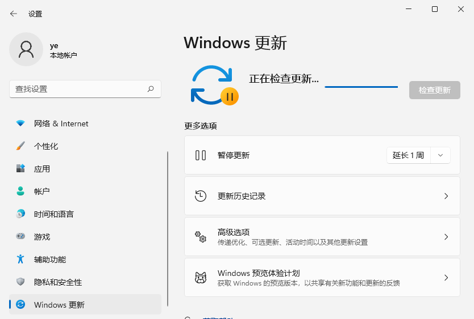Click the privacy shield icon
The height and width of the screenshot is (319, 474).
(20, 282)
